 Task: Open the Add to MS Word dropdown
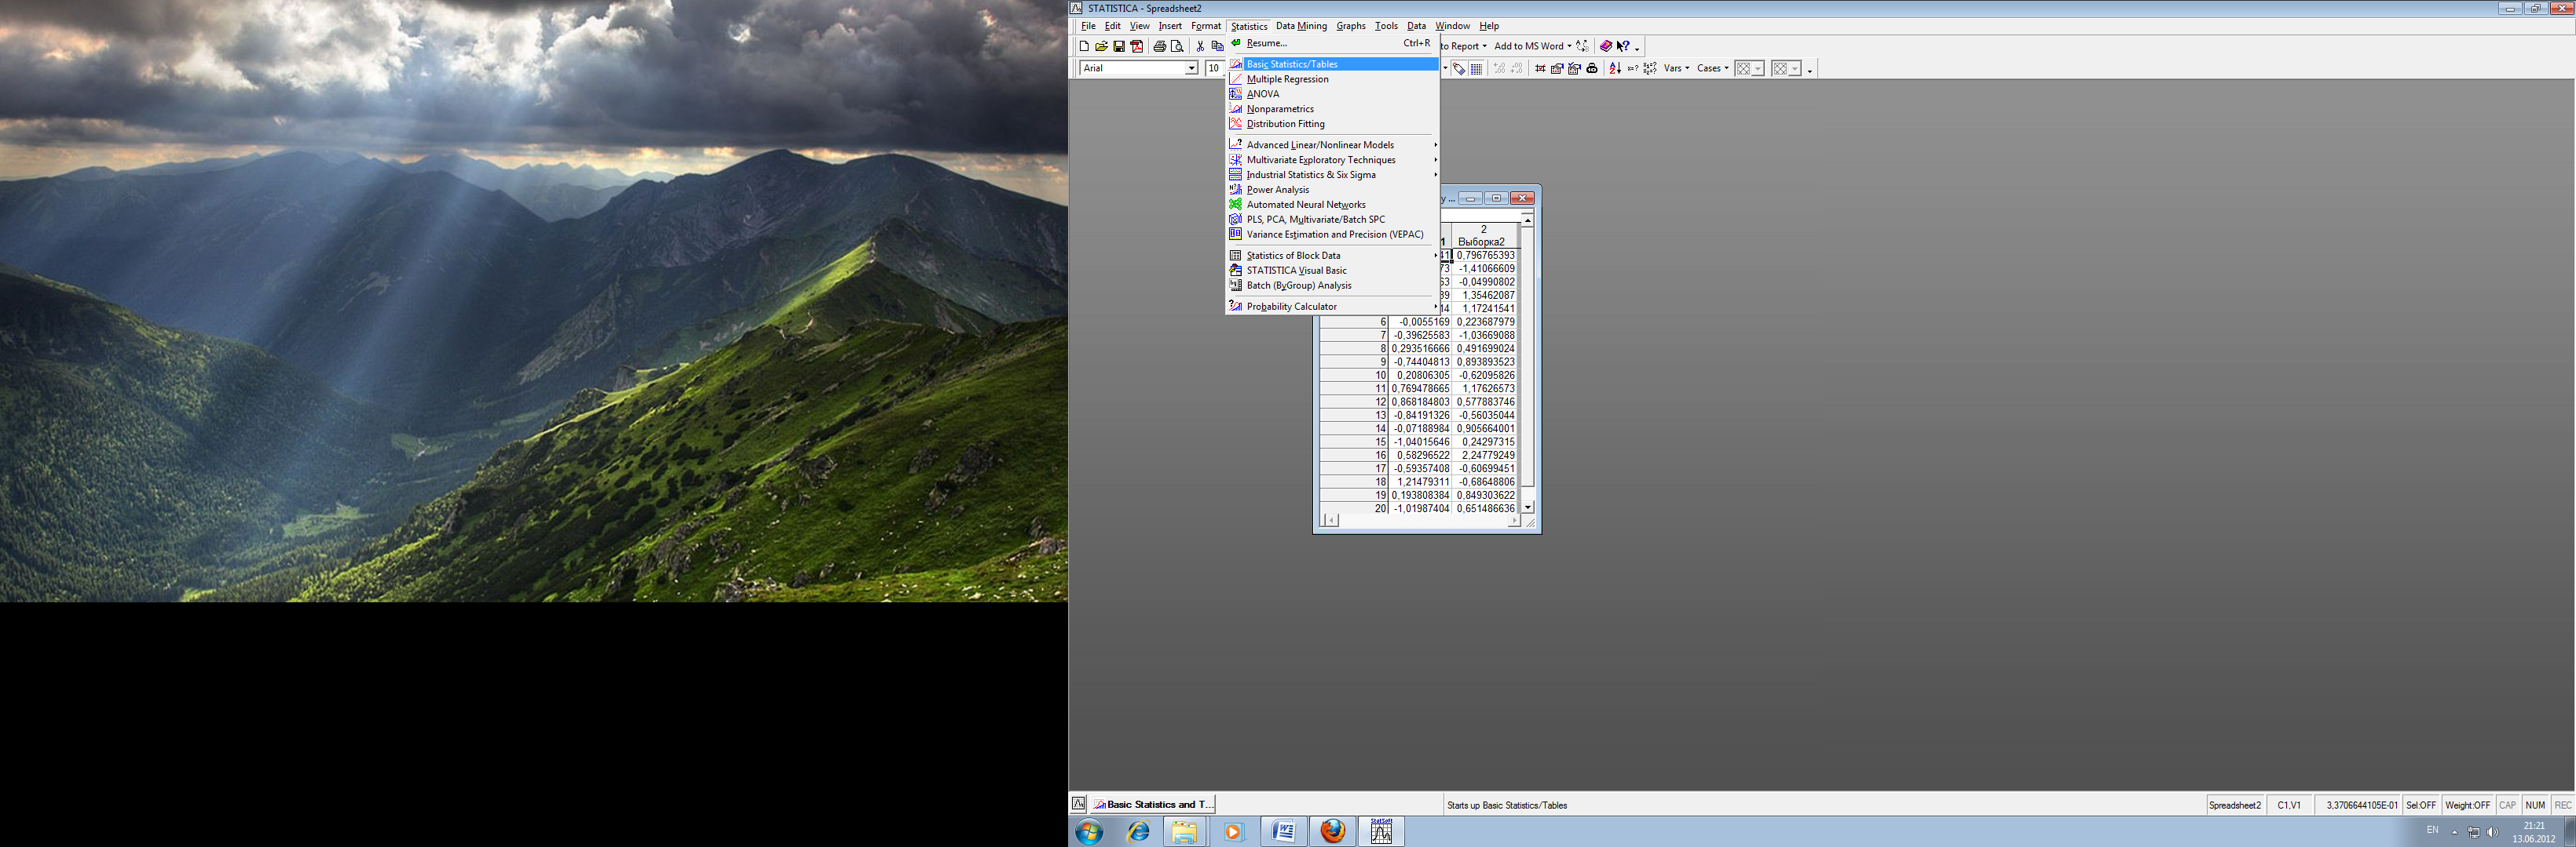click(x=1569, y=46)
